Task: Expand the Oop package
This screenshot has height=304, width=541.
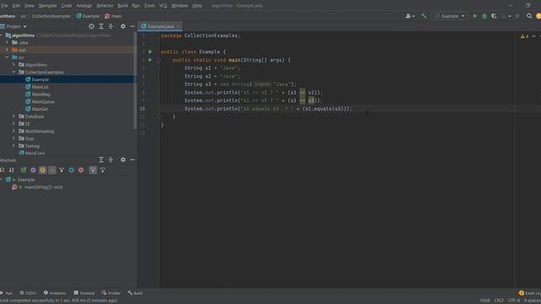Action: tap(14, 138)
